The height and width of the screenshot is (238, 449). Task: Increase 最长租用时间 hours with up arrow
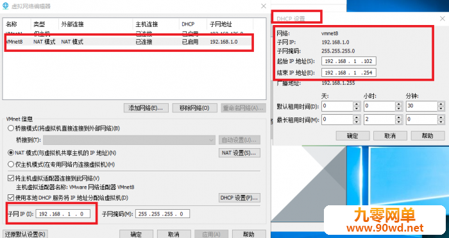tap(398, 117)
